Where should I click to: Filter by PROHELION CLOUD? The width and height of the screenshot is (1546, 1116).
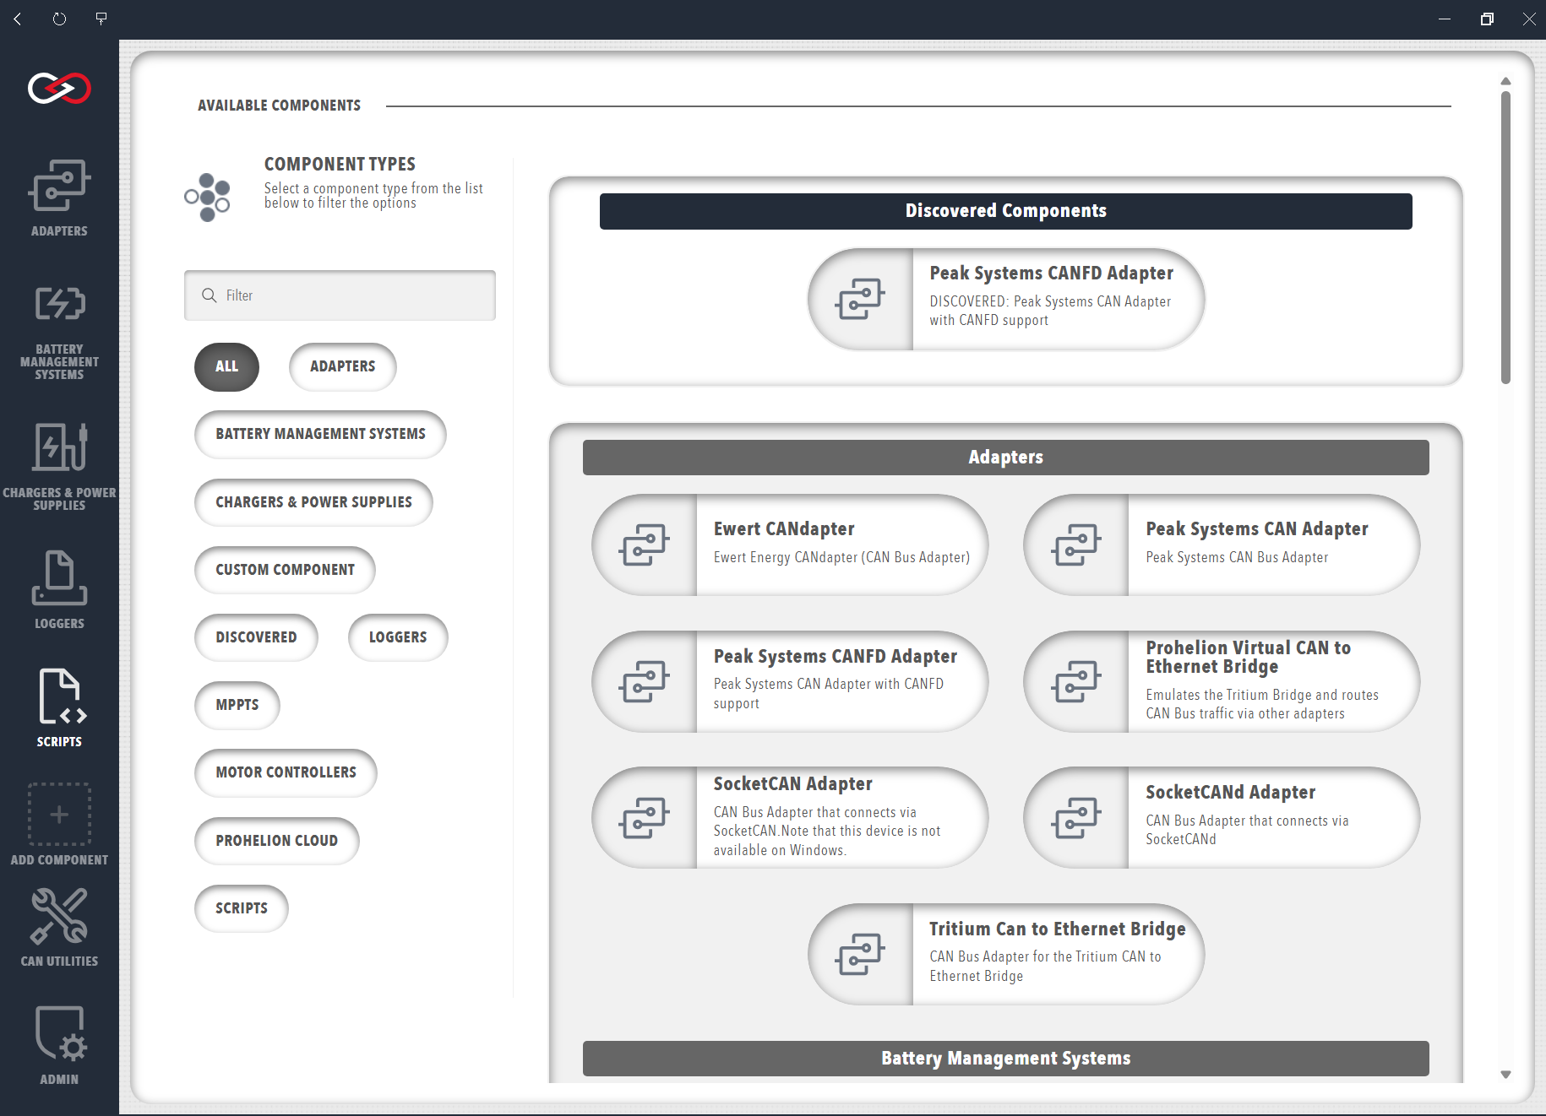[276, 841]
